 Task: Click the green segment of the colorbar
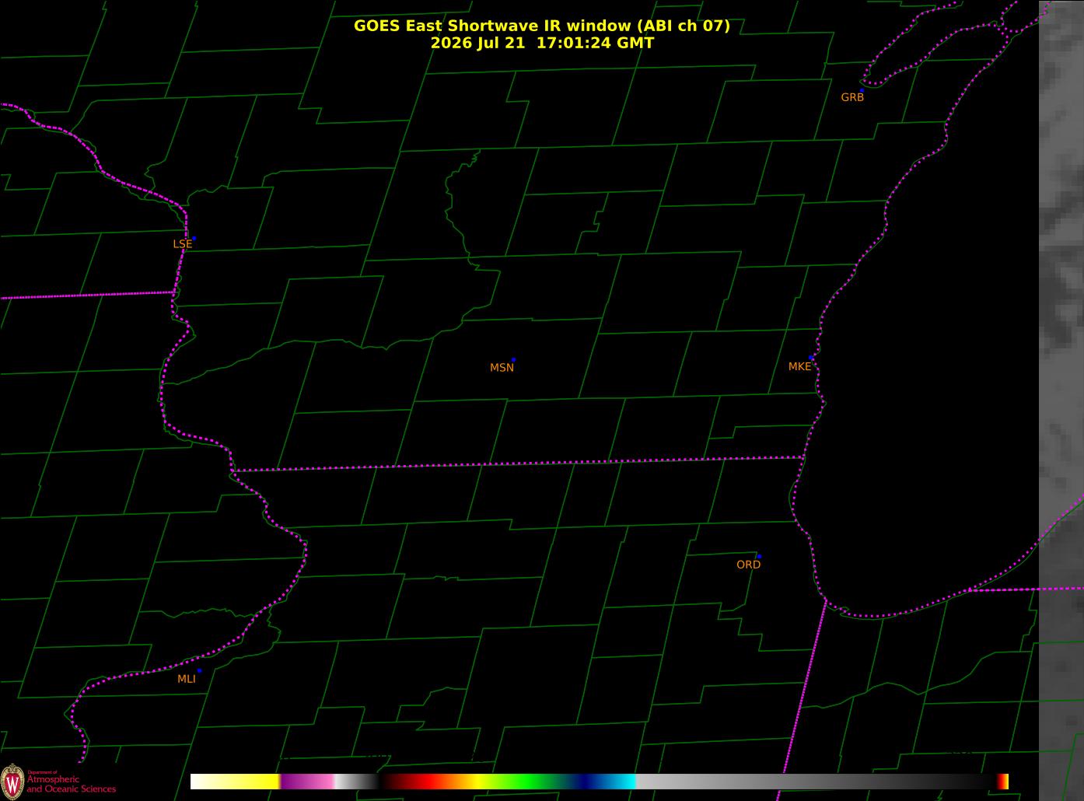coord(529,782)
